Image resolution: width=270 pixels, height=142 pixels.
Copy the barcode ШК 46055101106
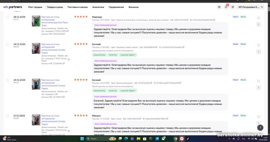(x=187, y=20)
